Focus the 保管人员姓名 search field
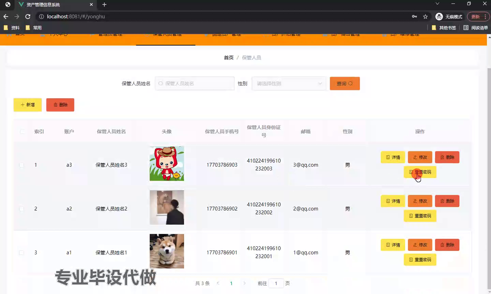Screen dimensions: 491x294 point(195,83)
